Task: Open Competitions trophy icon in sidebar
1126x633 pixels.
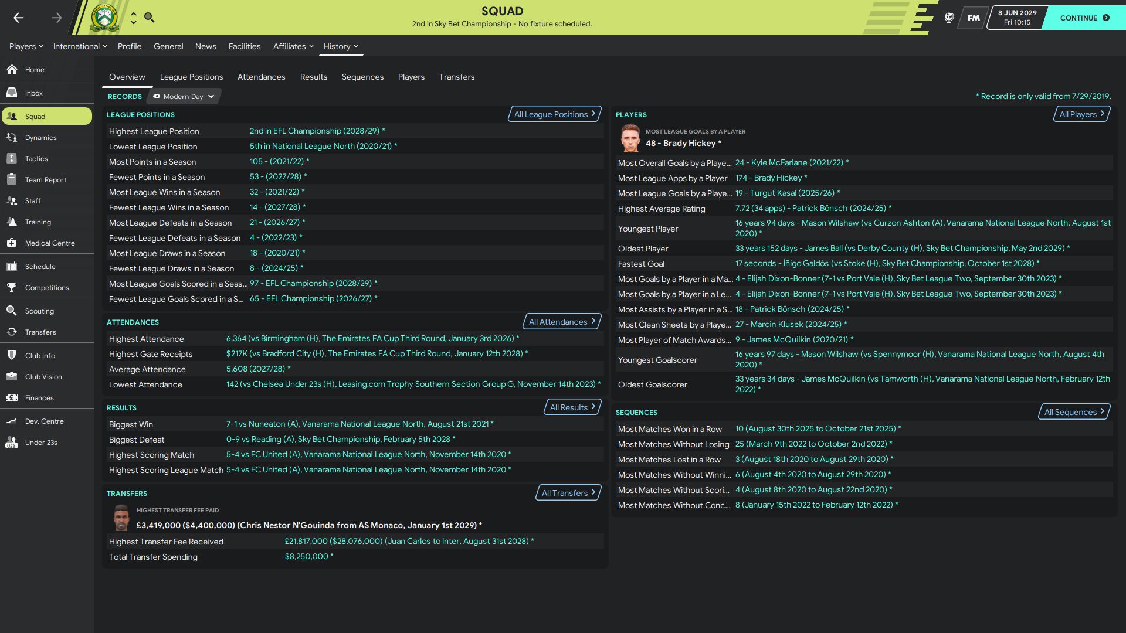Action: tap(12, 287)
